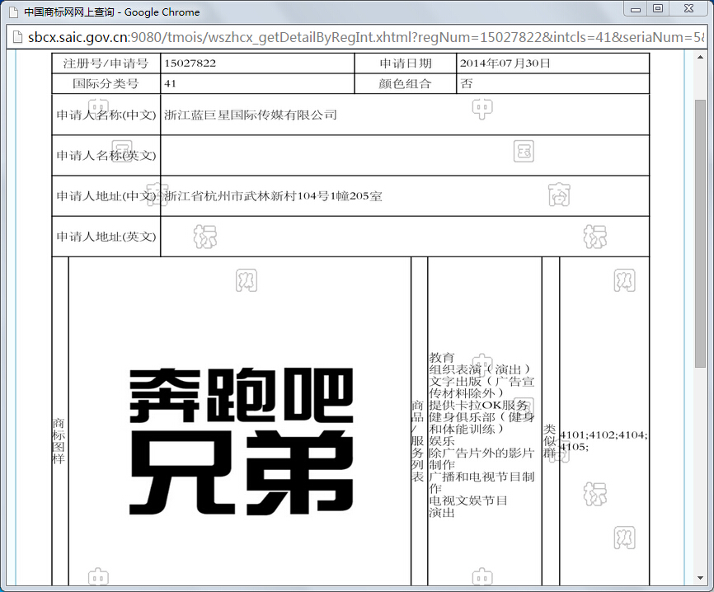
Task: Click the 申请日期 label cell
Action: (x=406, y=63)
